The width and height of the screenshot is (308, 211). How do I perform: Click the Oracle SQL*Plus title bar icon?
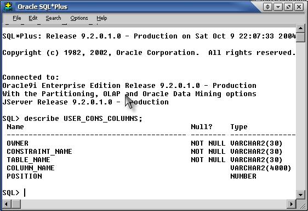click(x=8, y=7)
